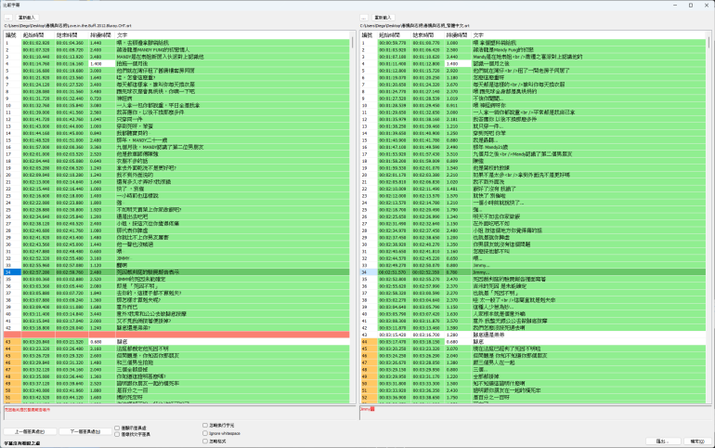Select right row 43 at 00:03:15.420
This screenshot has width=715, height=448.
pyautogui.click(x=533, y=335)
